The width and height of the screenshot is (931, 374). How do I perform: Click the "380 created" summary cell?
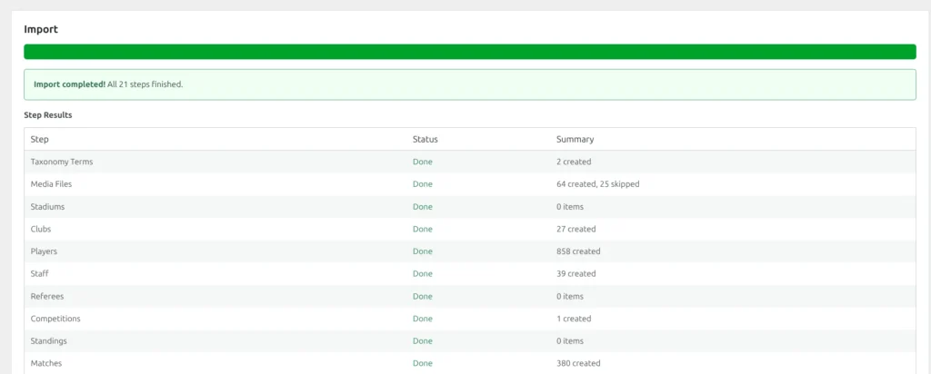tap(578, 363)
